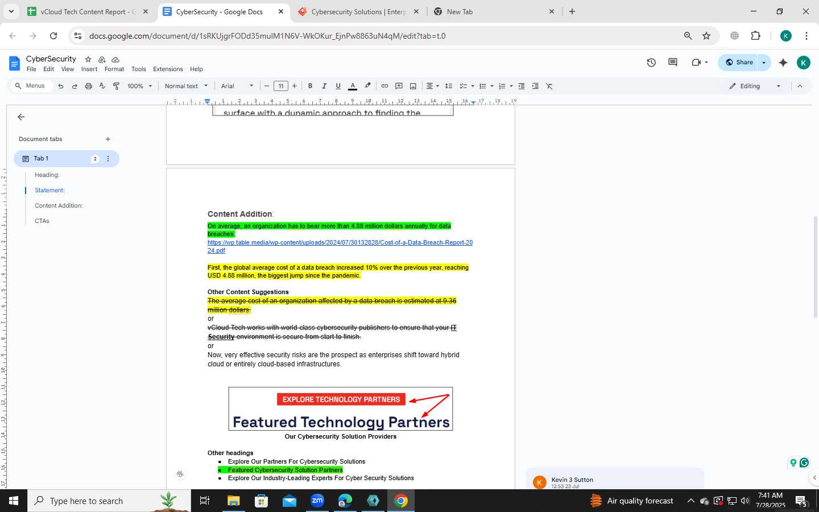Move document with folder icon
The width and height of the screenshot is (819, 512).
(x=102, y=59)
